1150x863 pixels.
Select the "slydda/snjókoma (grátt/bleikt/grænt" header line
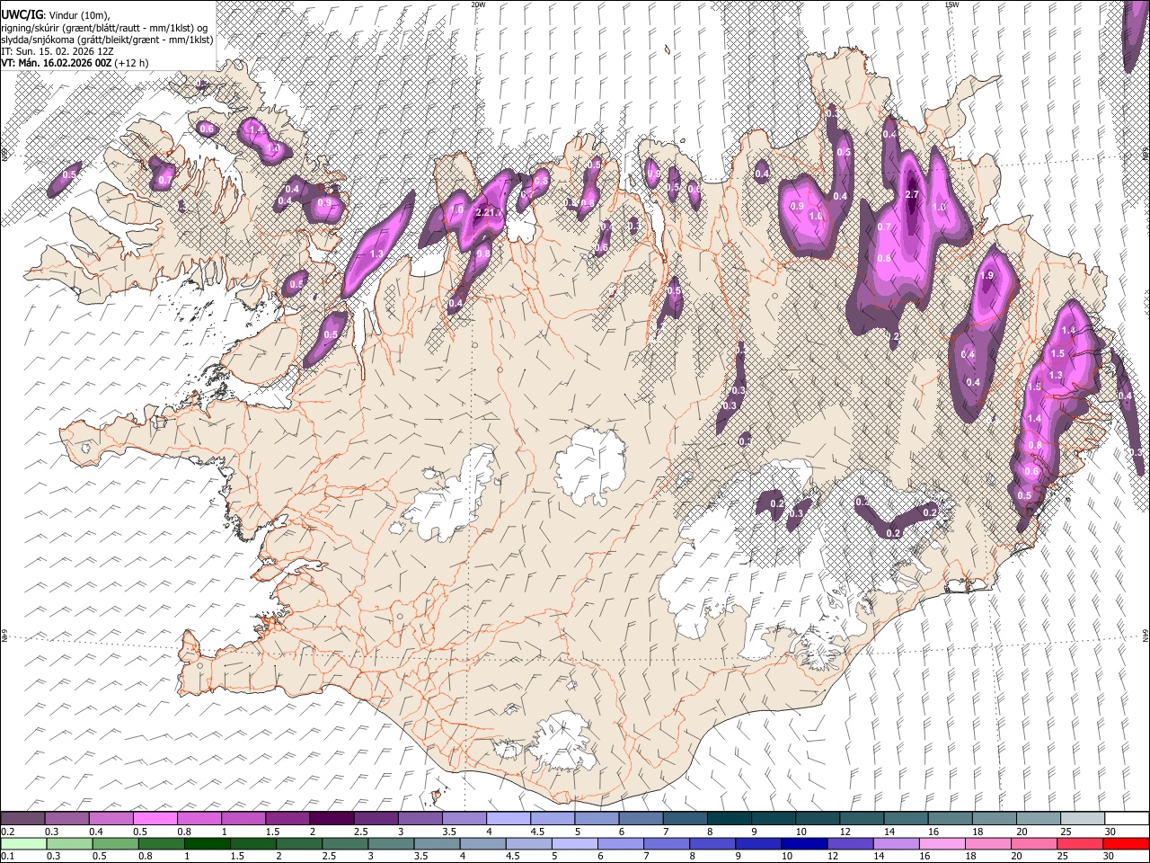(107, 40)
